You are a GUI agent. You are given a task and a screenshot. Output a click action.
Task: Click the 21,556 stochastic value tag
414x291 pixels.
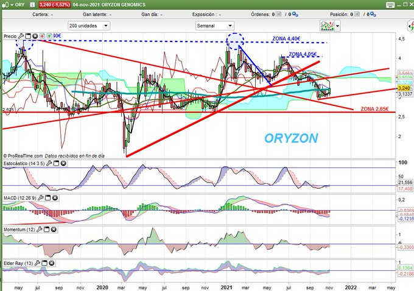click(405, 182)
